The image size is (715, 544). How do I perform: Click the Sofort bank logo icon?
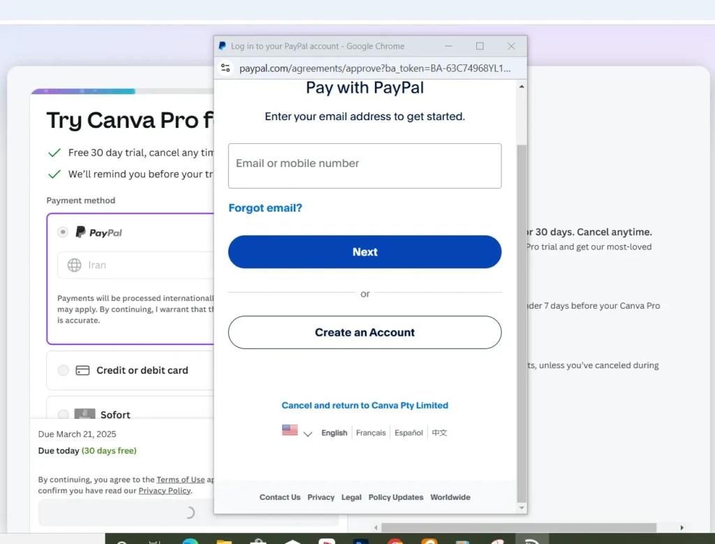click(84, 414)
